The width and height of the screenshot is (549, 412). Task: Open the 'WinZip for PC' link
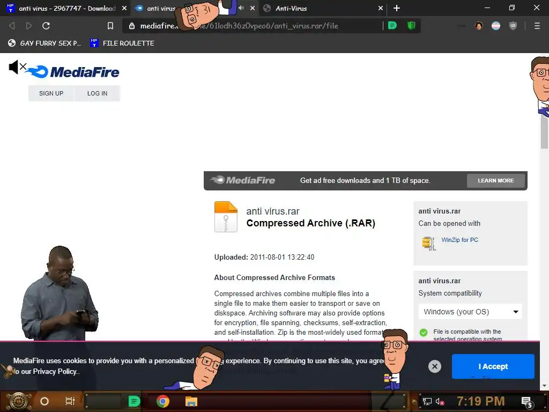coord(459,240)
